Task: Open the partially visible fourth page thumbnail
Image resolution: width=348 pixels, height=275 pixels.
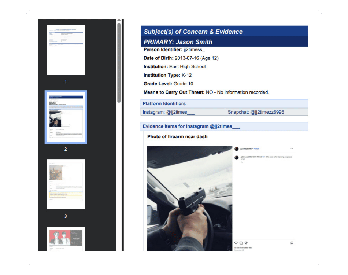Action: pos(66,238)
